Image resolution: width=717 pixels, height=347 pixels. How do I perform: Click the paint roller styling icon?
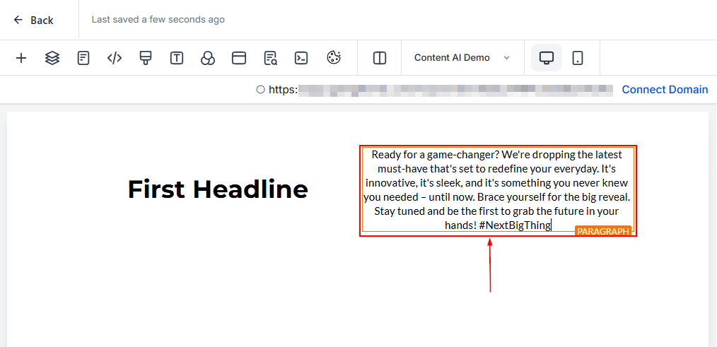tap(146, 58)
